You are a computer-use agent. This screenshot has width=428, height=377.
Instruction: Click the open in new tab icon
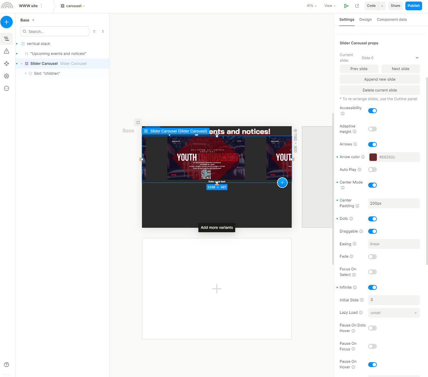[357, 6]
